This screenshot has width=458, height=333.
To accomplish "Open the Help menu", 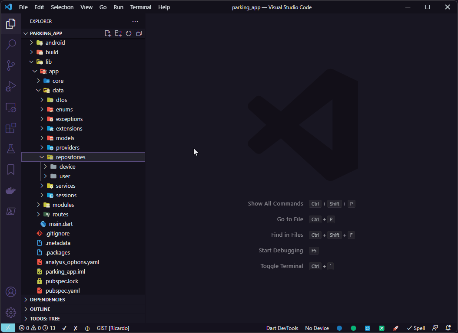I will (164, 7).
